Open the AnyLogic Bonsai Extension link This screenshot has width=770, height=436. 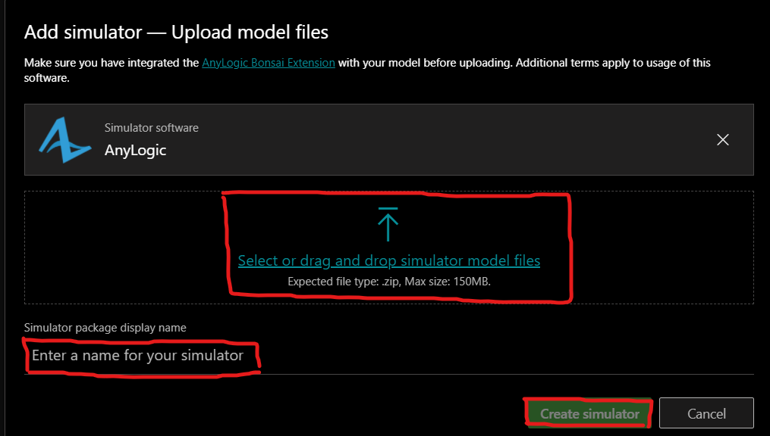[x=268, y=63]
